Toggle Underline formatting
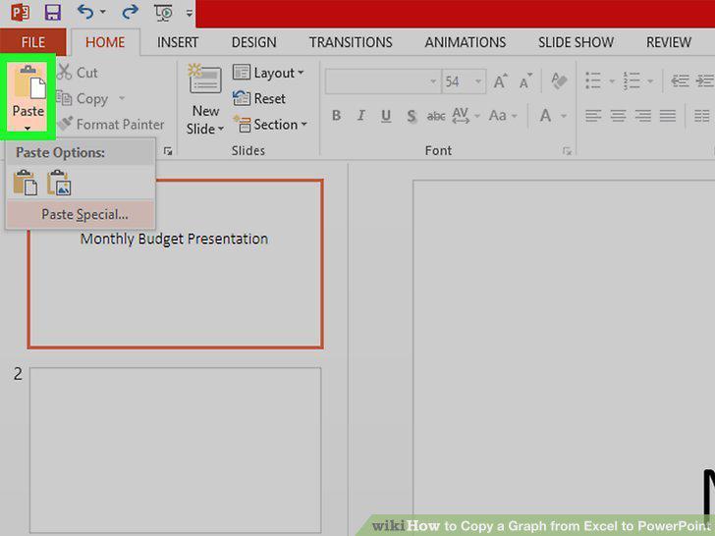Screen dimensions: 715x536 point(386,116)
